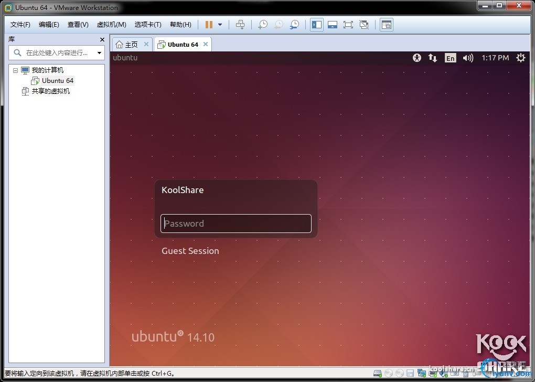
Task: Open the 文件(F) menu
Action: (x=20, y=25)
